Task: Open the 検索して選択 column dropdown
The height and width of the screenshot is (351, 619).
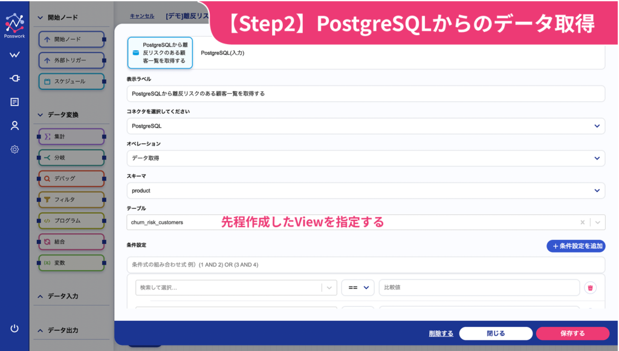Action: point(236,288)
